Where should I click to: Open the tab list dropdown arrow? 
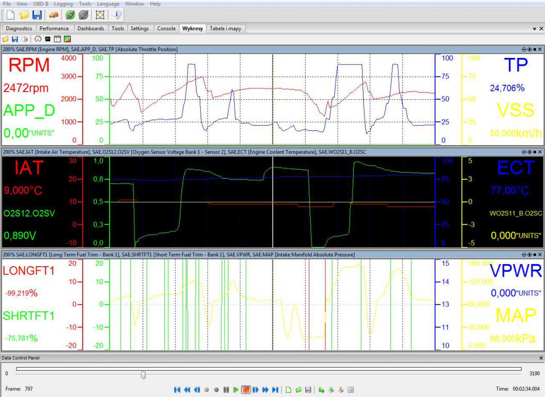pyautogui.click(x=535, y=29)
